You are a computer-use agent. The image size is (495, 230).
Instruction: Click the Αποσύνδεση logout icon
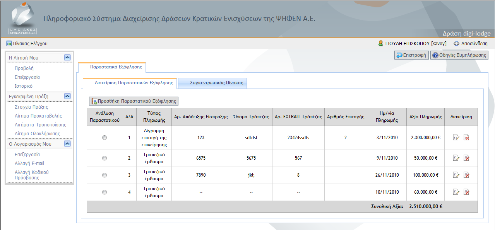456,44
